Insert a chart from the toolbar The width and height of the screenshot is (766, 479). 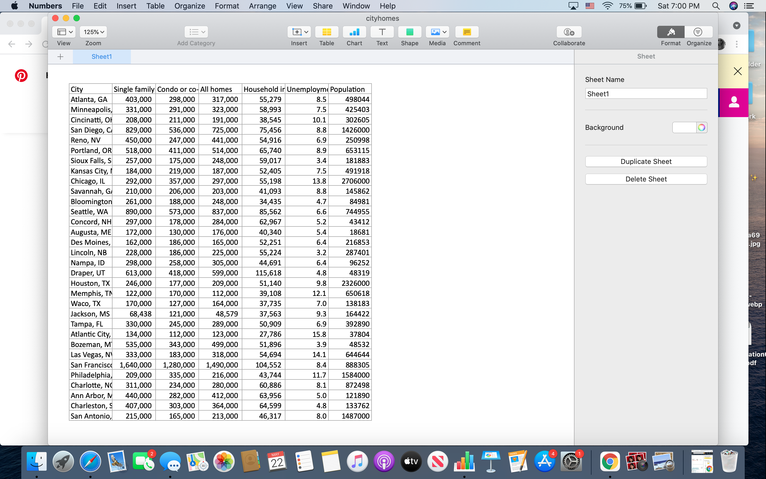click(x=354, y=32)
